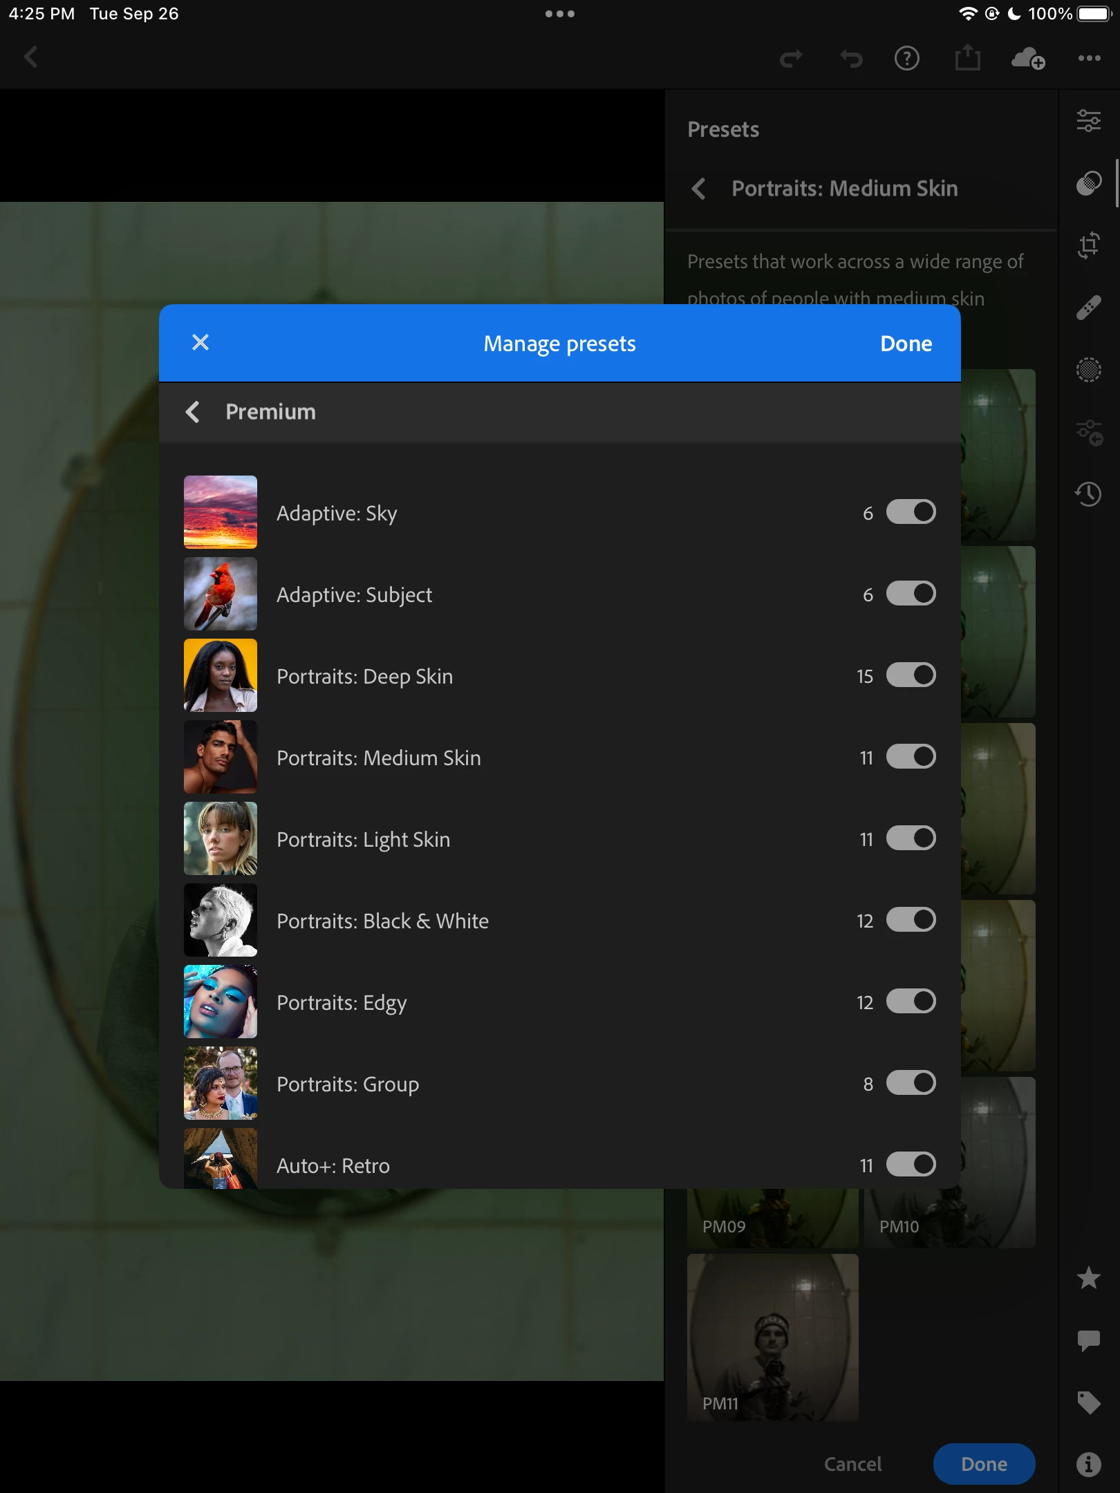
Task: Open the share/export icon
Action: point(968,57)
